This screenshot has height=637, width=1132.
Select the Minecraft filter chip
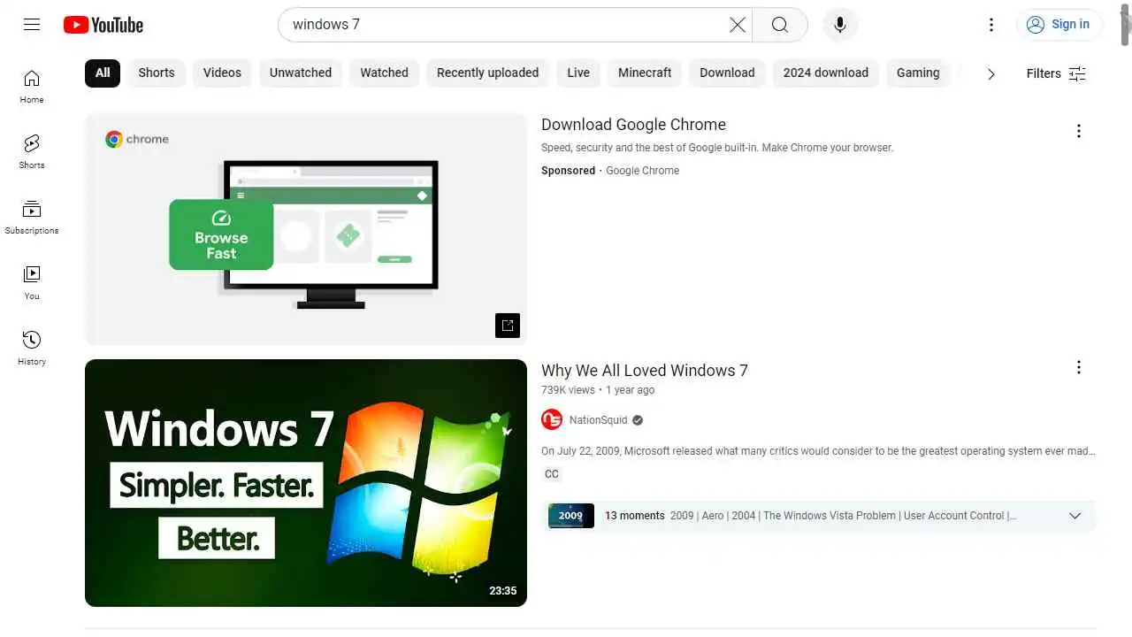[645, 73]
